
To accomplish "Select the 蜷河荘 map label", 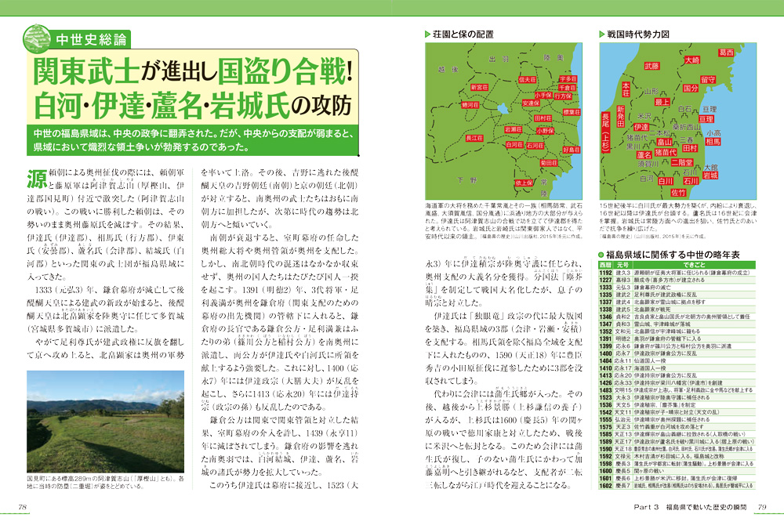I will click(470, 105).
